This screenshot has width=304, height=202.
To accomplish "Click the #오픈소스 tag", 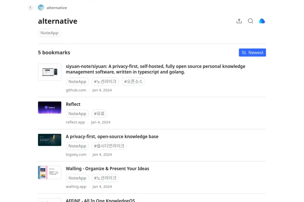I will [x=133, y=82].
